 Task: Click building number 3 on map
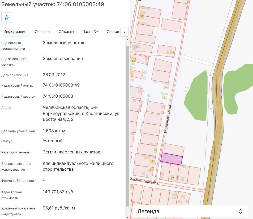pyautogui.click(x=152, y=161)
